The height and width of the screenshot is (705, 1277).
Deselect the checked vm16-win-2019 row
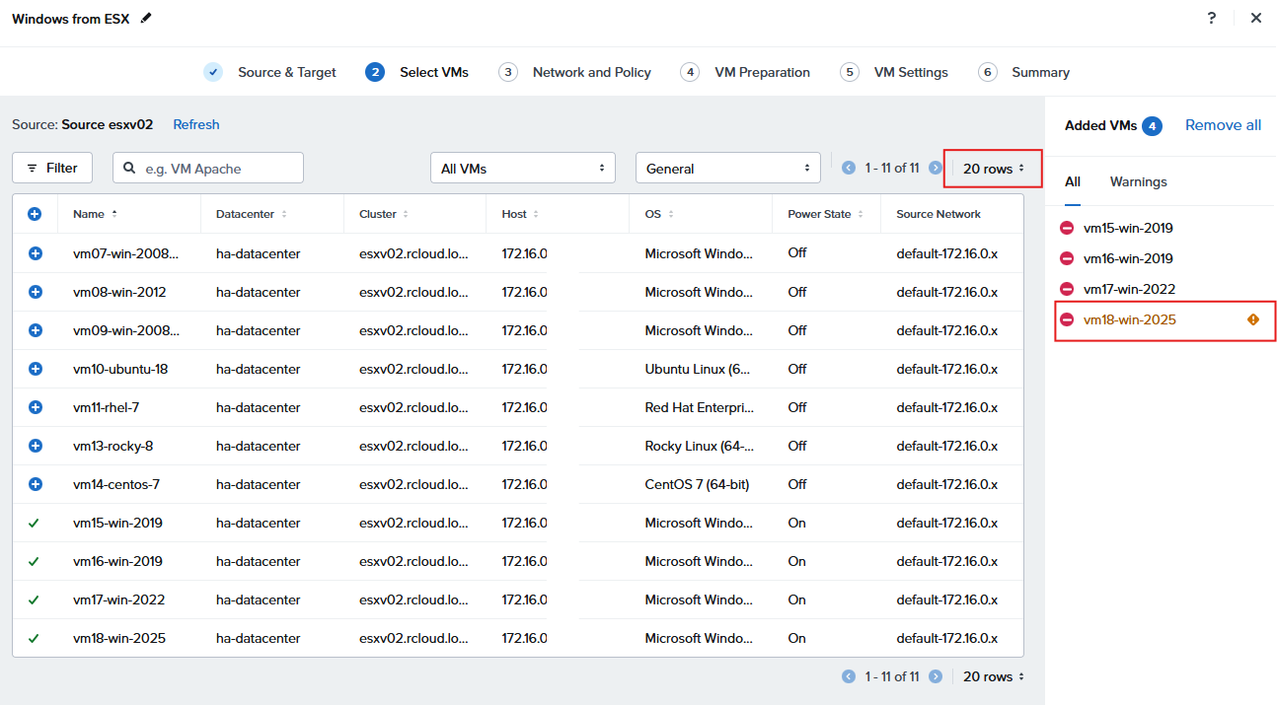pyautogui.click(x=34, y=561)
